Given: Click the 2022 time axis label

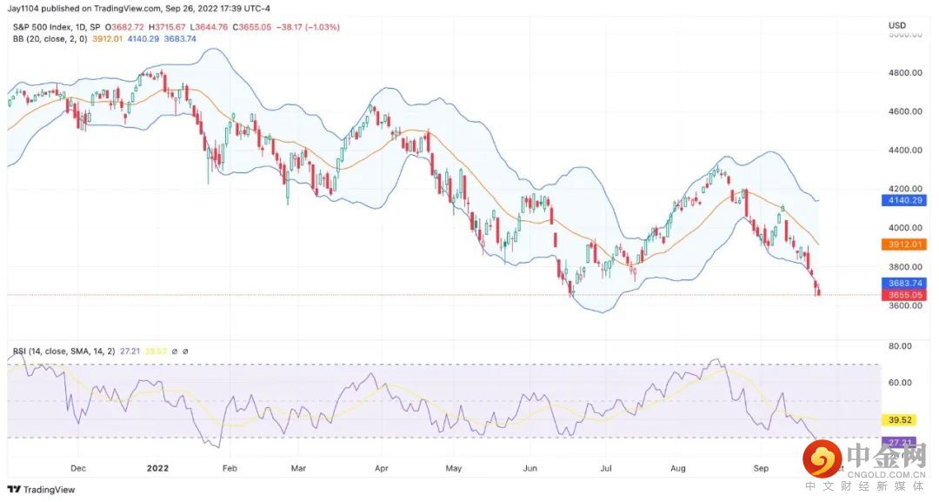Looking at the screenshot, I should (157, 468).
